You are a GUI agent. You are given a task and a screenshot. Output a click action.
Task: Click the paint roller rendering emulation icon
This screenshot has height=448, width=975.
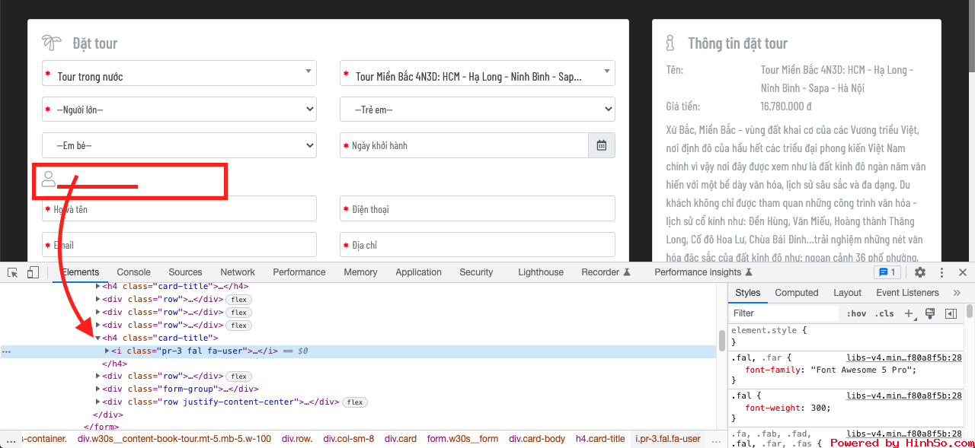point(930,313)
